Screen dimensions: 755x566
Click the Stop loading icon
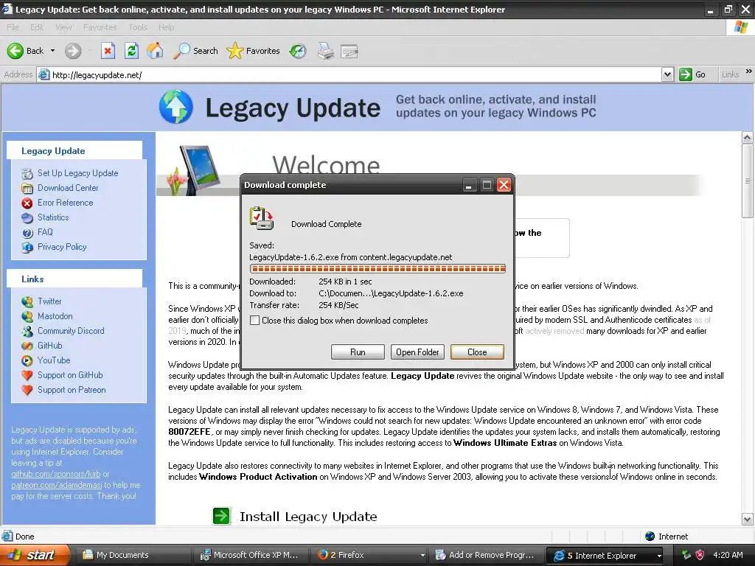tap(108, 51)
